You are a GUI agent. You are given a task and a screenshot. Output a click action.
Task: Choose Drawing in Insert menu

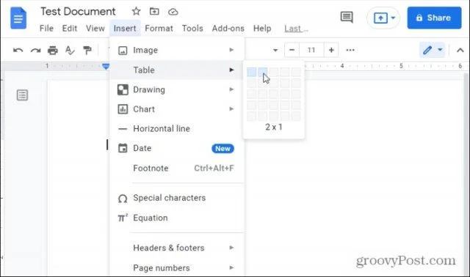(177, 89)
